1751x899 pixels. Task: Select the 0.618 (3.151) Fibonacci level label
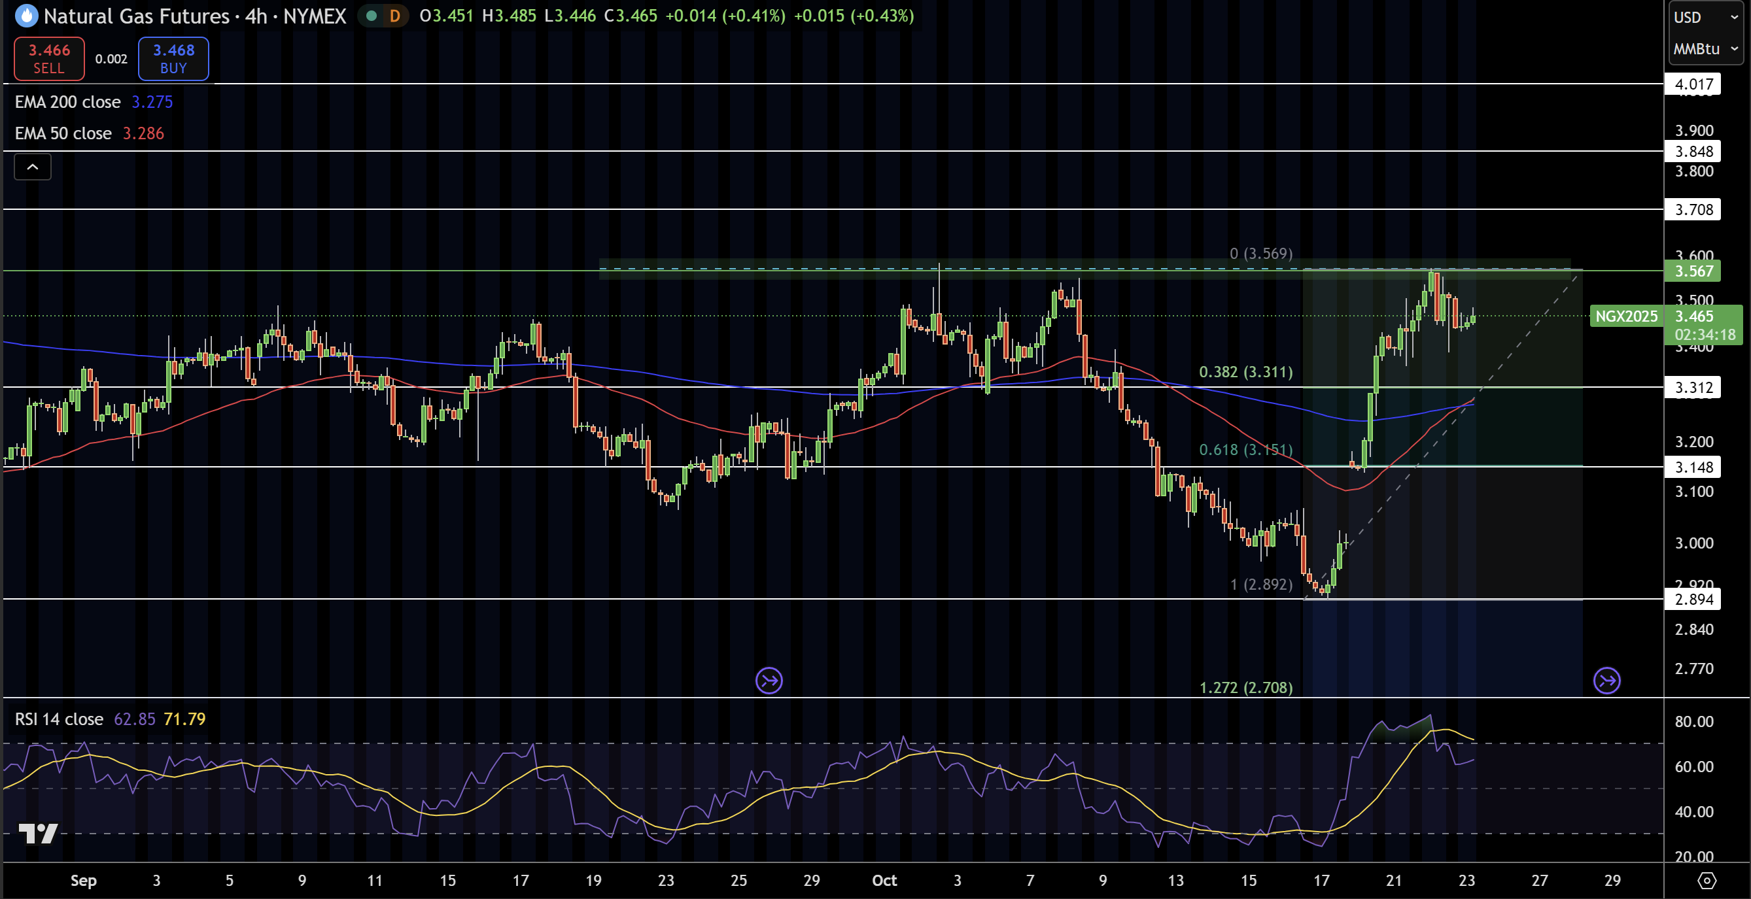1245,450
